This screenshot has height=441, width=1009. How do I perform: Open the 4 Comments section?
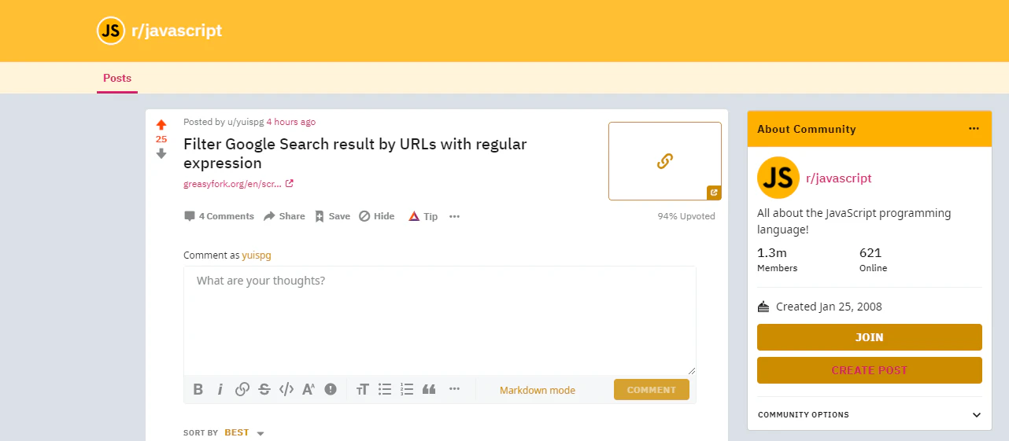[219, 216]
